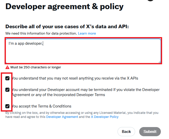Click the Back button
The height and width of the screenshot is (139, 169).
126,132
